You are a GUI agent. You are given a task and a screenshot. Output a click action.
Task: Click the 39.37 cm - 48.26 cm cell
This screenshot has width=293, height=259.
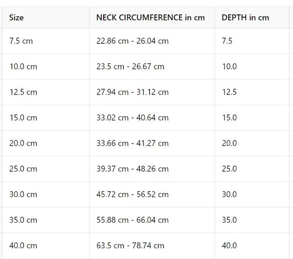(x=152, y=169)
